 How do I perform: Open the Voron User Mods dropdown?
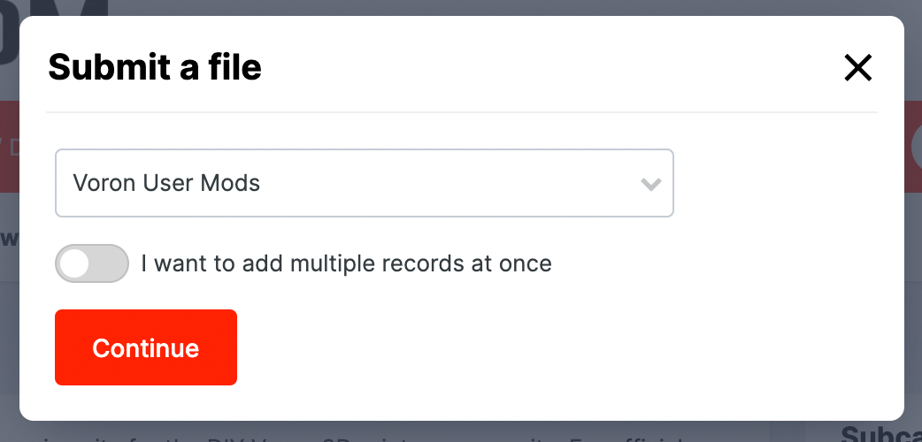pos(364,183)
